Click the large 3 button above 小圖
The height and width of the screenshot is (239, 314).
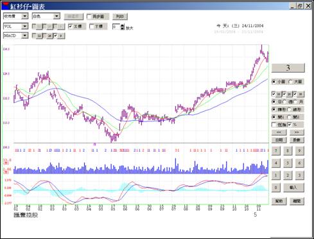pos(288,68)
